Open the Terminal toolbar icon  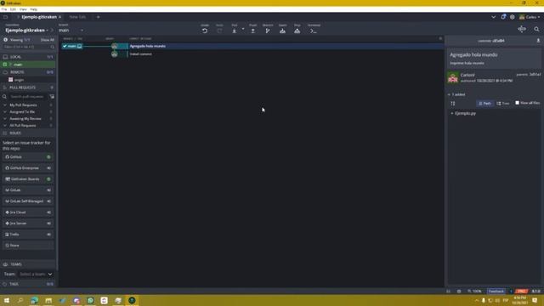(314, 31)
